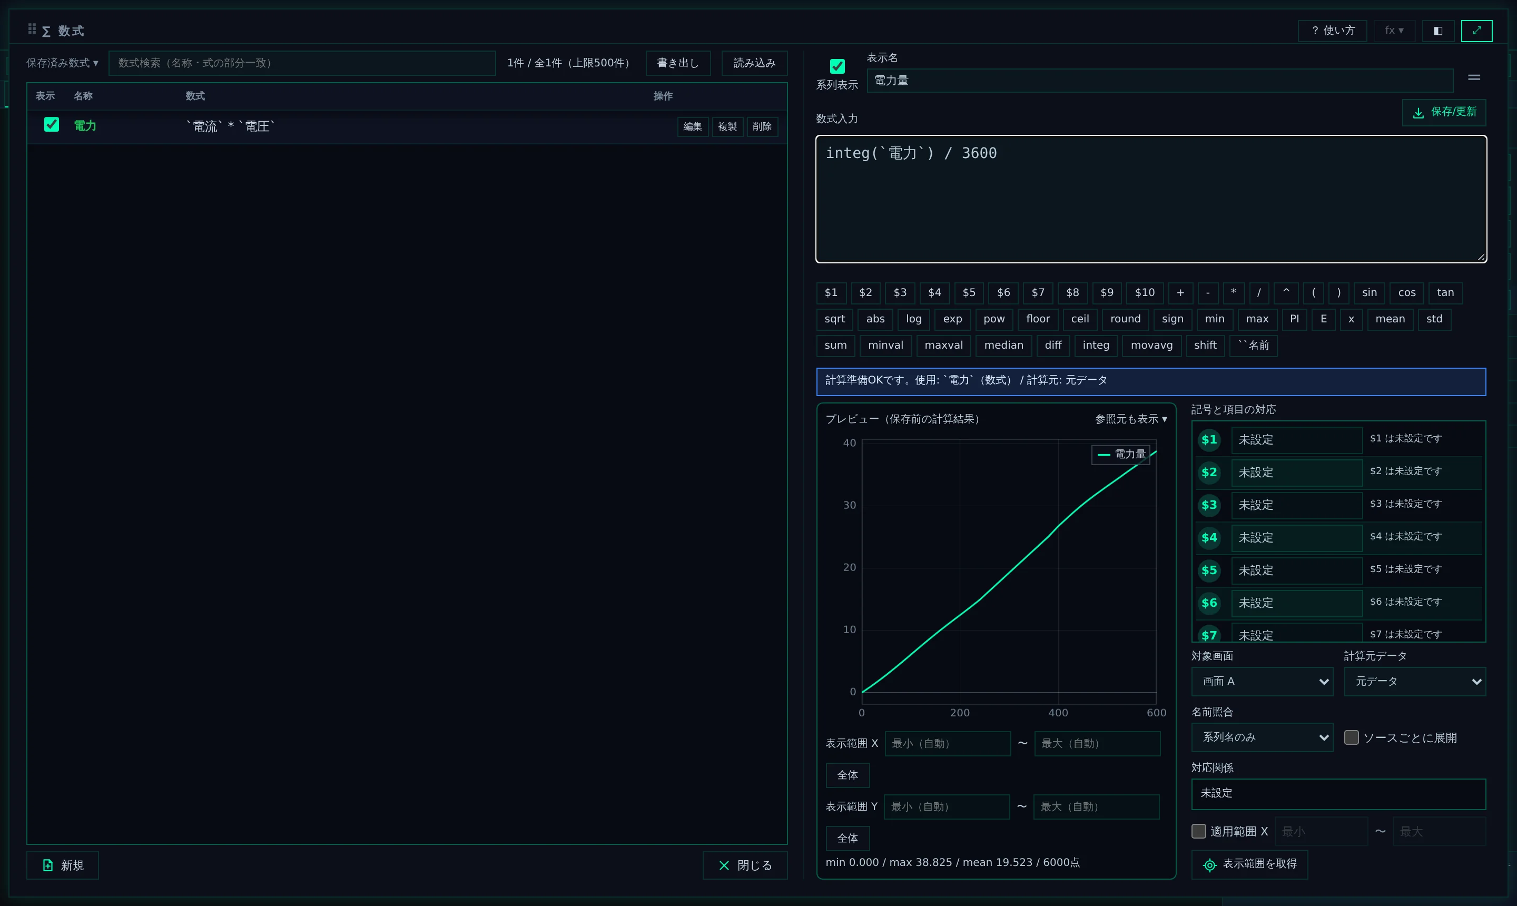Viewport: 1517px width, 906px height.
Task: Click the 数式検索 search field
Action: click(x=302, y=63)
